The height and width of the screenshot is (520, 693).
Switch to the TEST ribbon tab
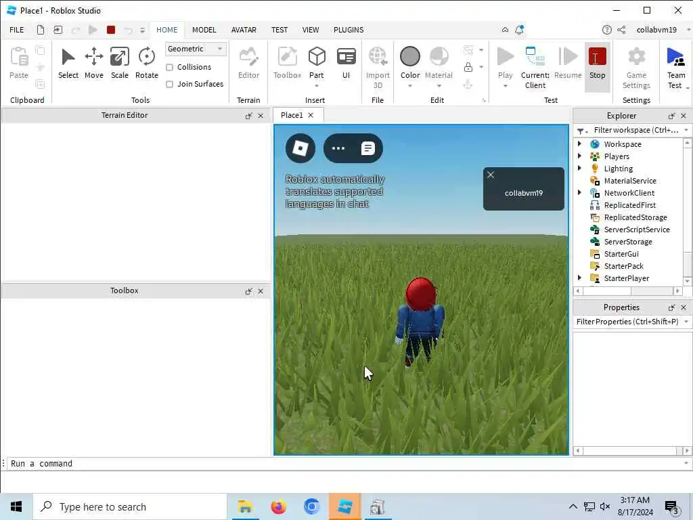click(x=280, y=30)
